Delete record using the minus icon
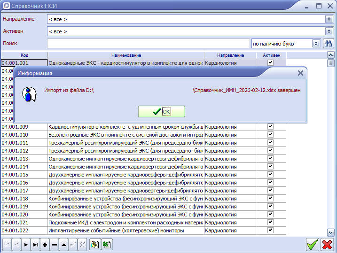 pyautogui.click(x=54, y=245)
